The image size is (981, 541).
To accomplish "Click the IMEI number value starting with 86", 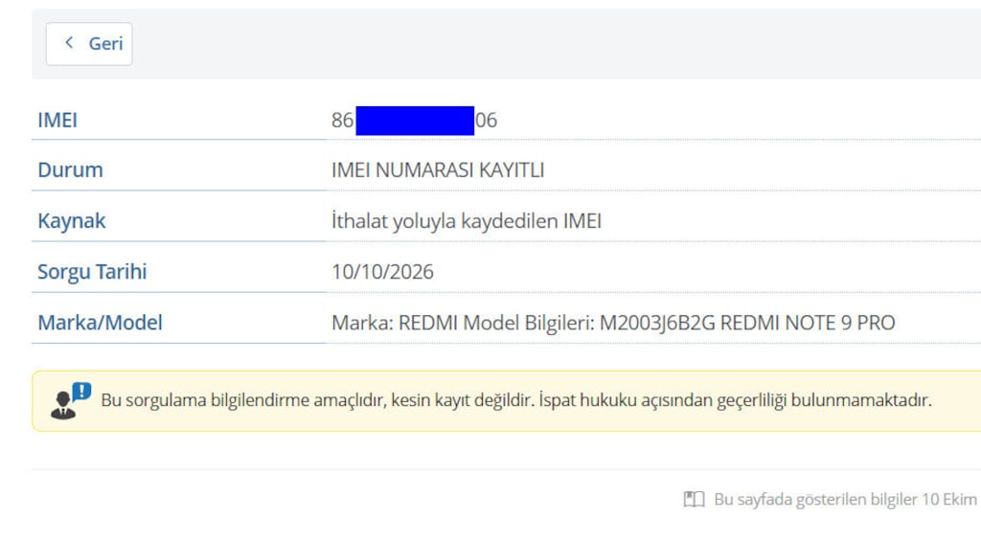I will coord(414,120).
